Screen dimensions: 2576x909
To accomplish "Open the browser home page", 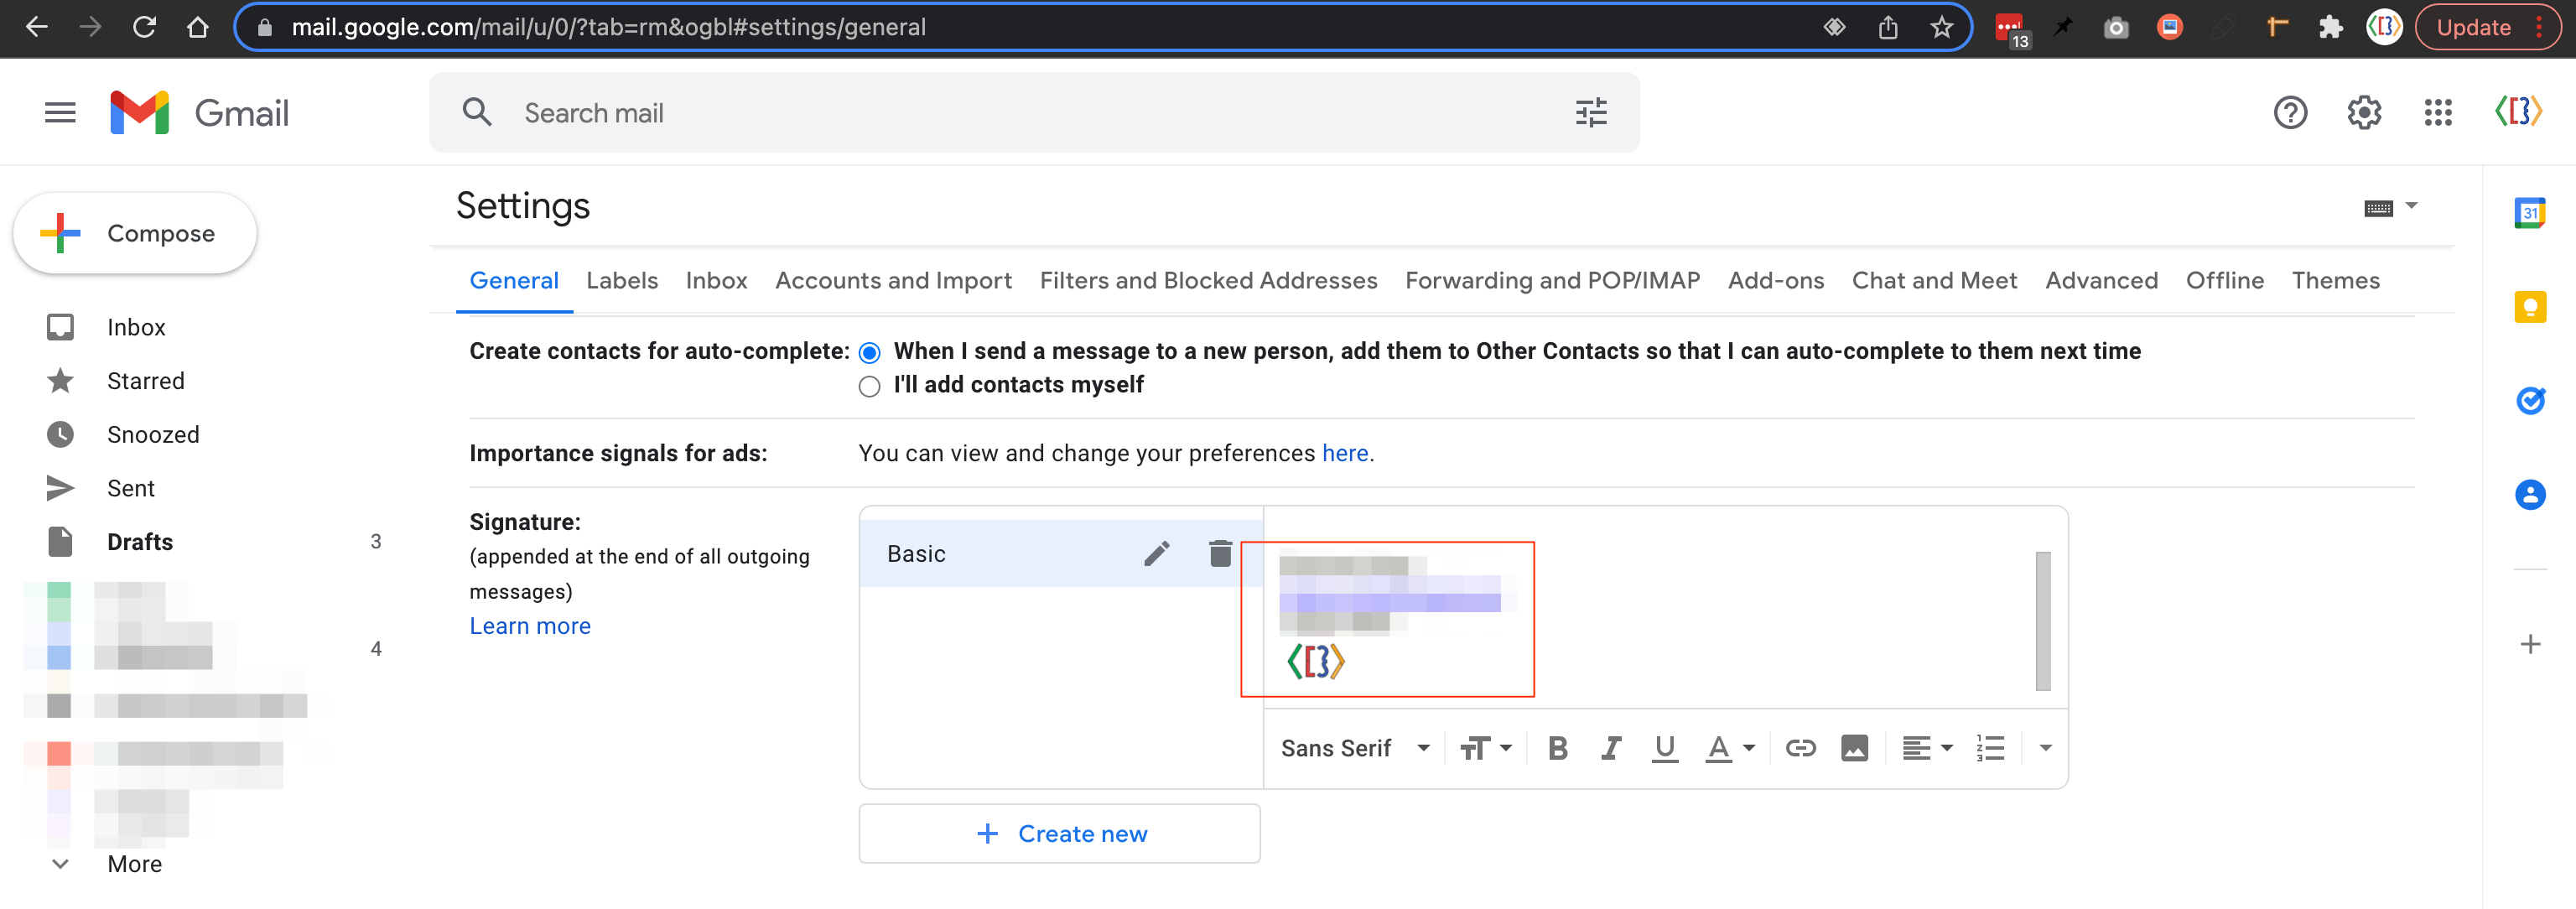I will pyautogui.click(x=198, y=27).
